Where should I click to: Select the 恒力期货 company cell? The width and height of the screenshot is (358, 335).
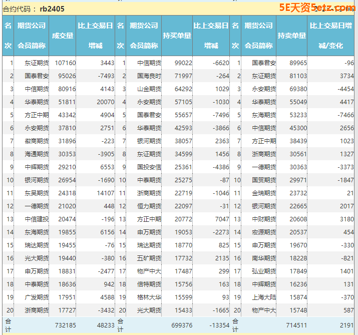(x=149, y=206)
